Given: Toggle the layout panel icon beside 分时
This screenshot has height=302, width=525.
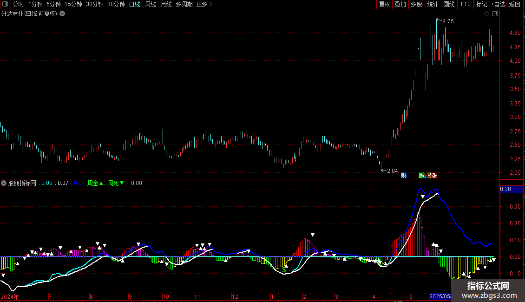Looking at the screenshot, I should tap(5, 4).
